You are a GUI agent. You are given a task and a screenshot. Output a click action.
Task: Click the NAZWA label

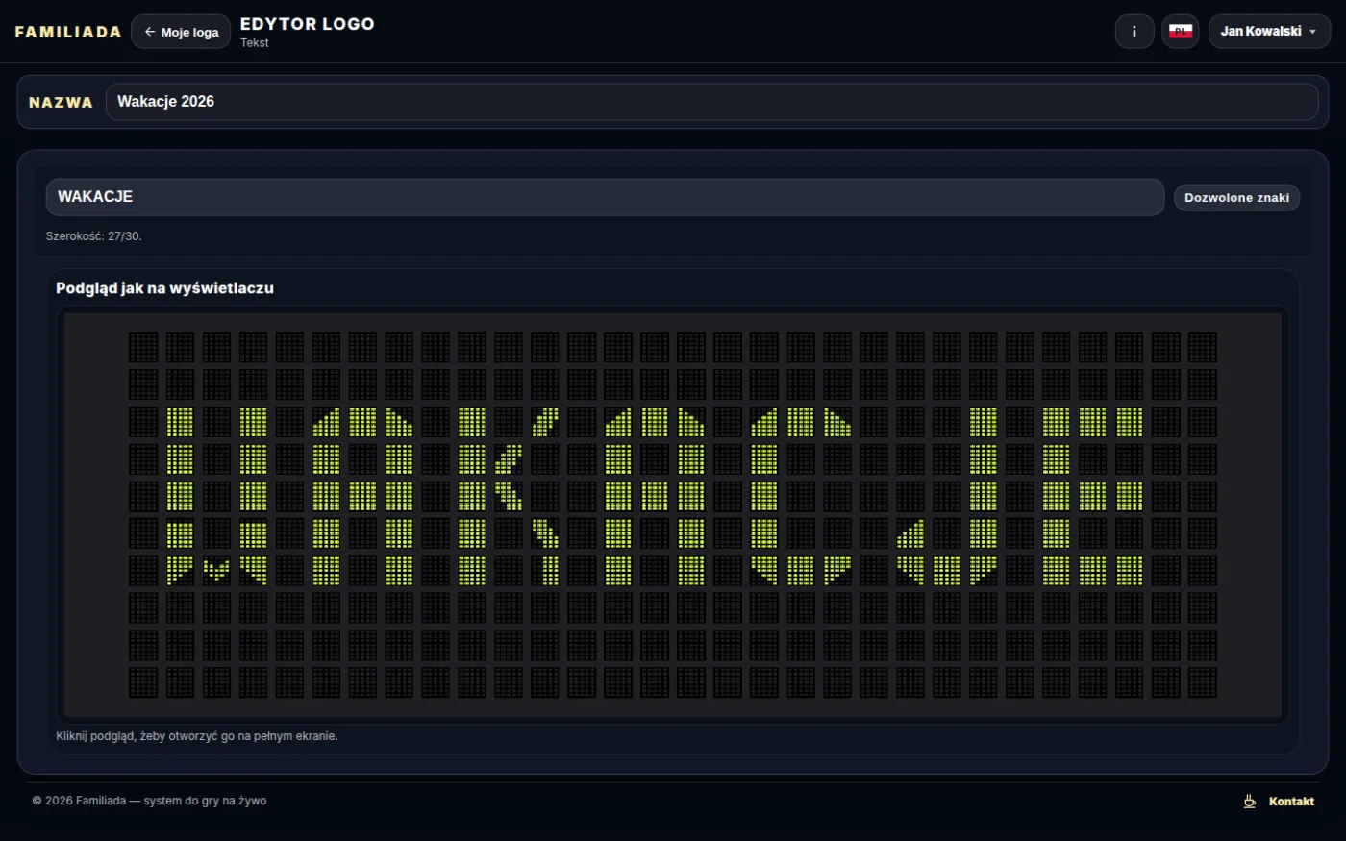[61, 102]
